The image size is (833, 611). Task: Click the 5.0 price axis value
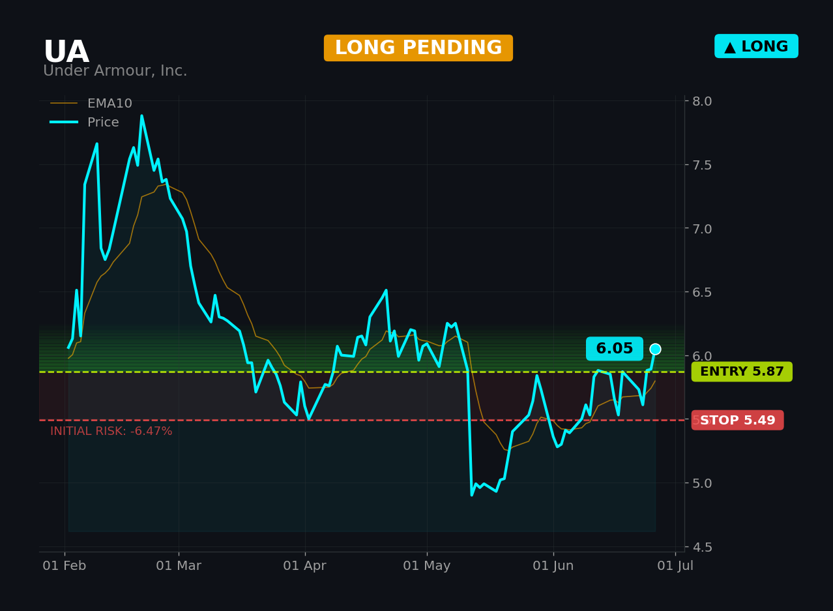coord(702,483)
